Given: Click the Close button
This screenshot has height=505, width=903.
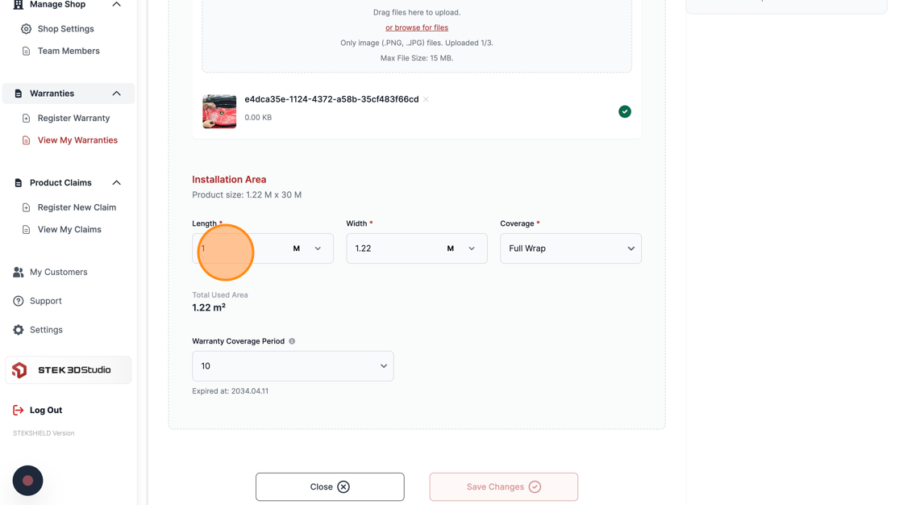Looking at the screenshot, I should click(x=330, y=487).
